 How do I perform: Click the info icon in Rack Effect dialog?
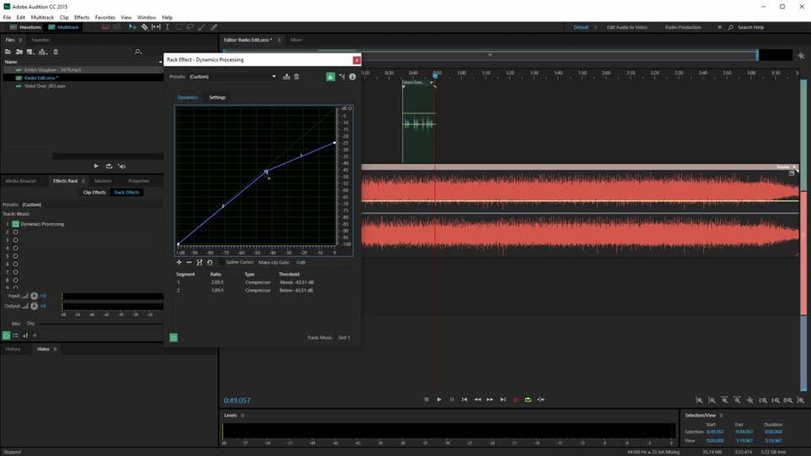352,77
